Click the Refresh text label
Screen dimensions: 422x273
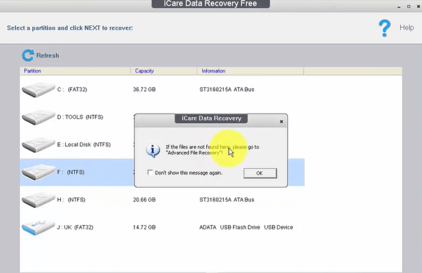[48, 55]
